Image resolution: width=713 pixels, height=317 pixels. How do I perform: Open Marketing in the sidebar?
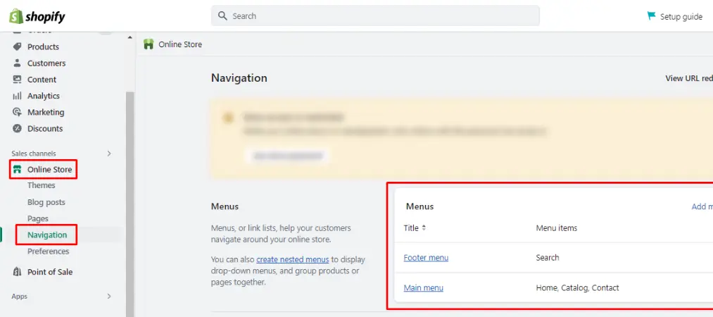pyautogui.click(x=46, y=112)
